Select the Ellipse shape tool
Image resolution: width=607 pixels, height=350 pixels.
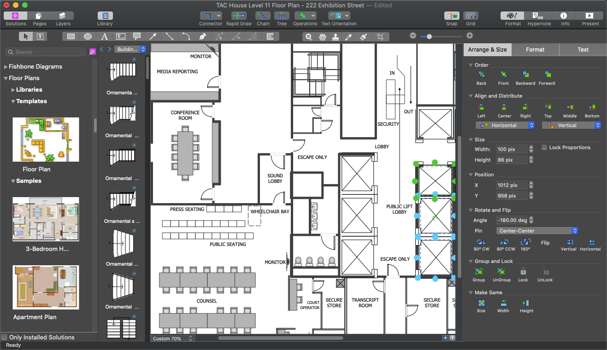(88, 37)
